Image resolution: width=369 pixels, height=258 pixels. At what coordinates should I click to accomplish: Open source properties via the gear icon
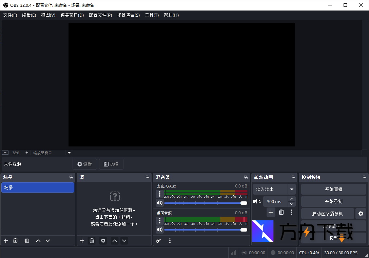pyautogui.click(x=103, y=241)
